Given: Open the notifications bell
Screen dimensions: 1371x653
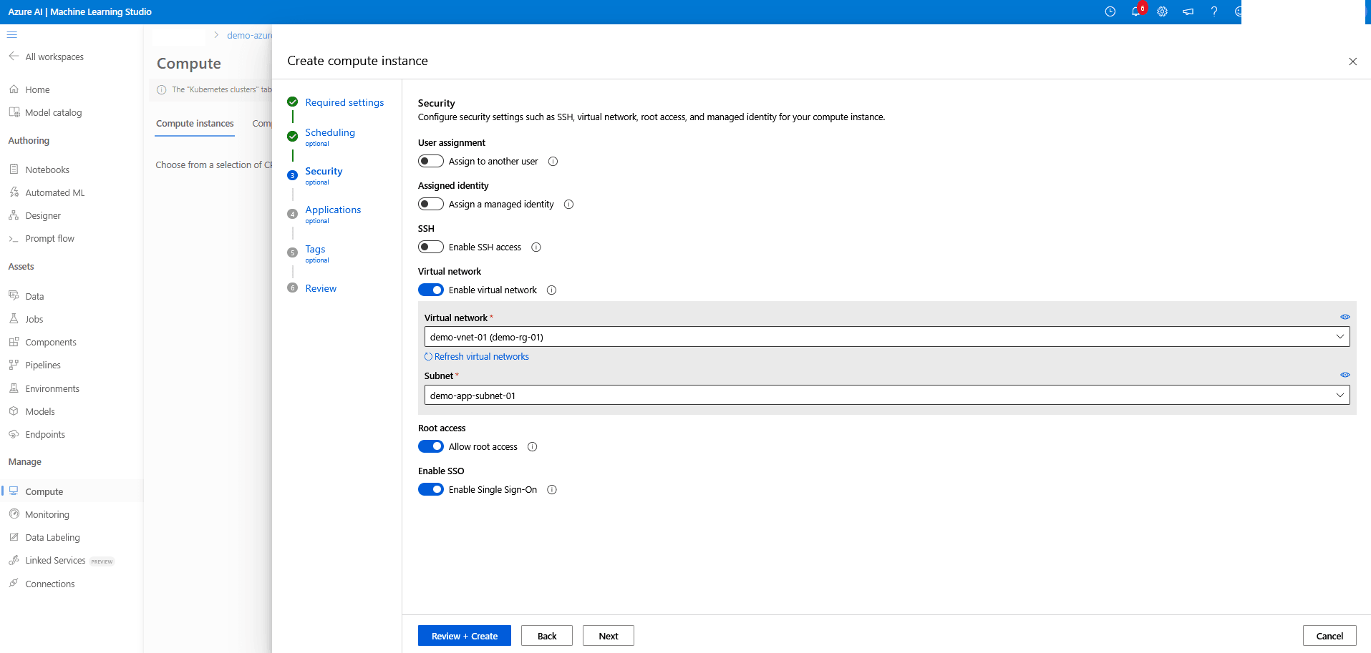Looking at the screenshot, I should pos(1136,11).
